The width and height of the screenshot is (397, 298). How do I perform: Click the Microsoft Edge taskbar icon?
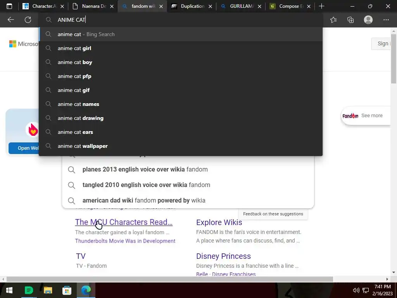click(86, 290)
